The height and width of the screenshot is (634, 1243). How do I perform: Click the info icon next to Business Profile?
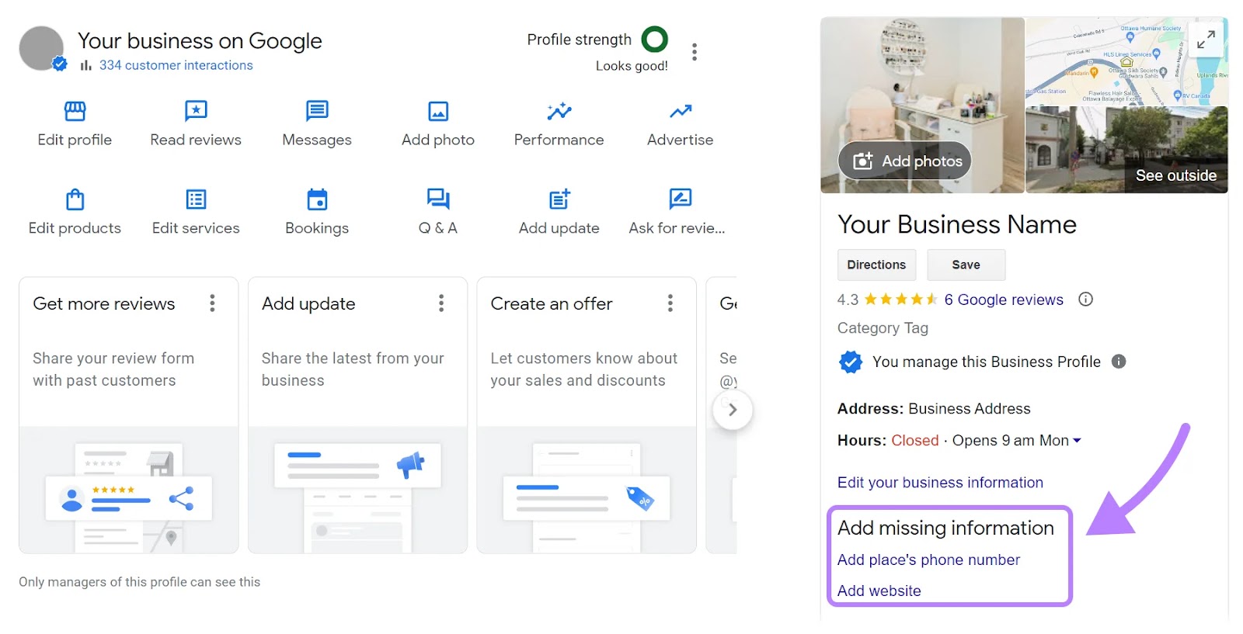pyautogui.click(x=1119, y=362)
